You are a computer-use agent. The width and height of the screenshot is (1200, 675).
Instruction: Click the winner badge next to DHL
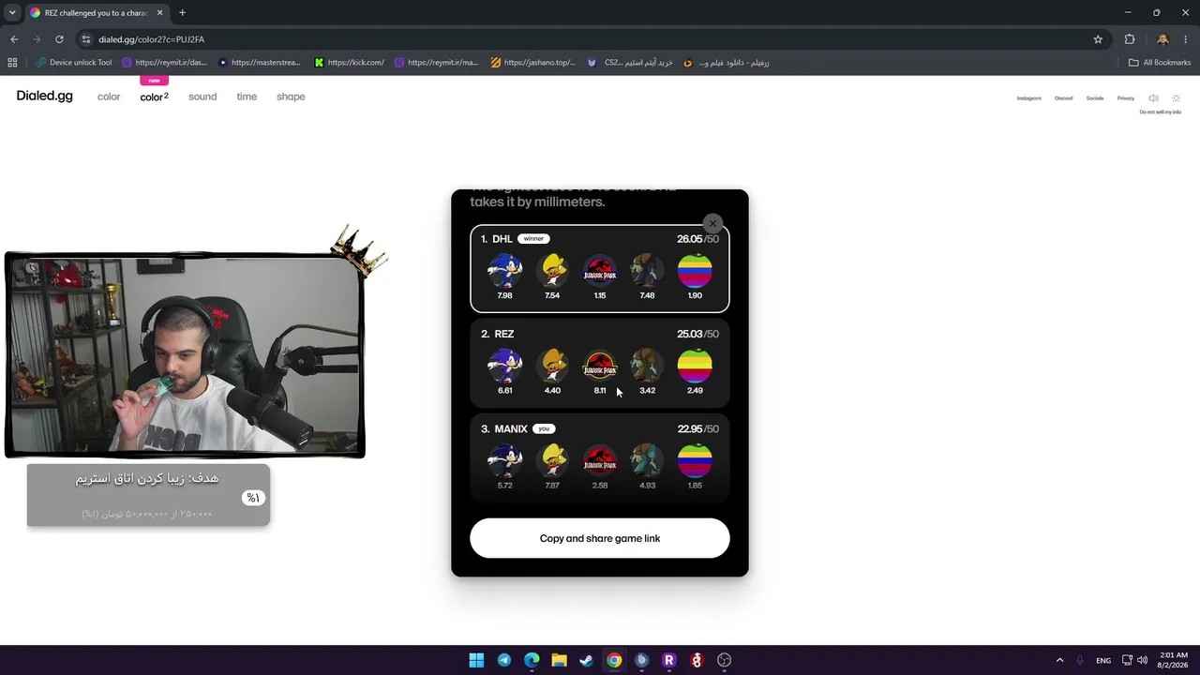pos(533,239)
